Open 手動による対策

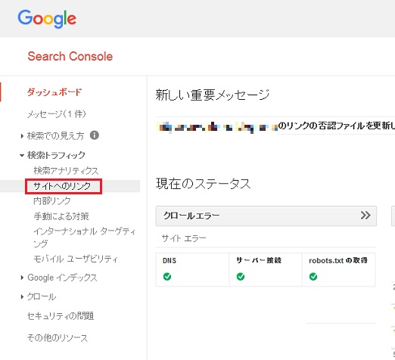pyautogui.click(x=61, y=216)
